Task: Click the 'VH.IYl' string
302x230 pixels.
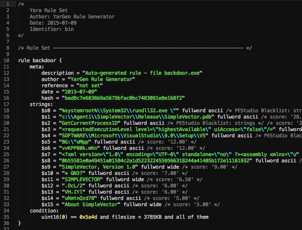Action: click(74, 192)
